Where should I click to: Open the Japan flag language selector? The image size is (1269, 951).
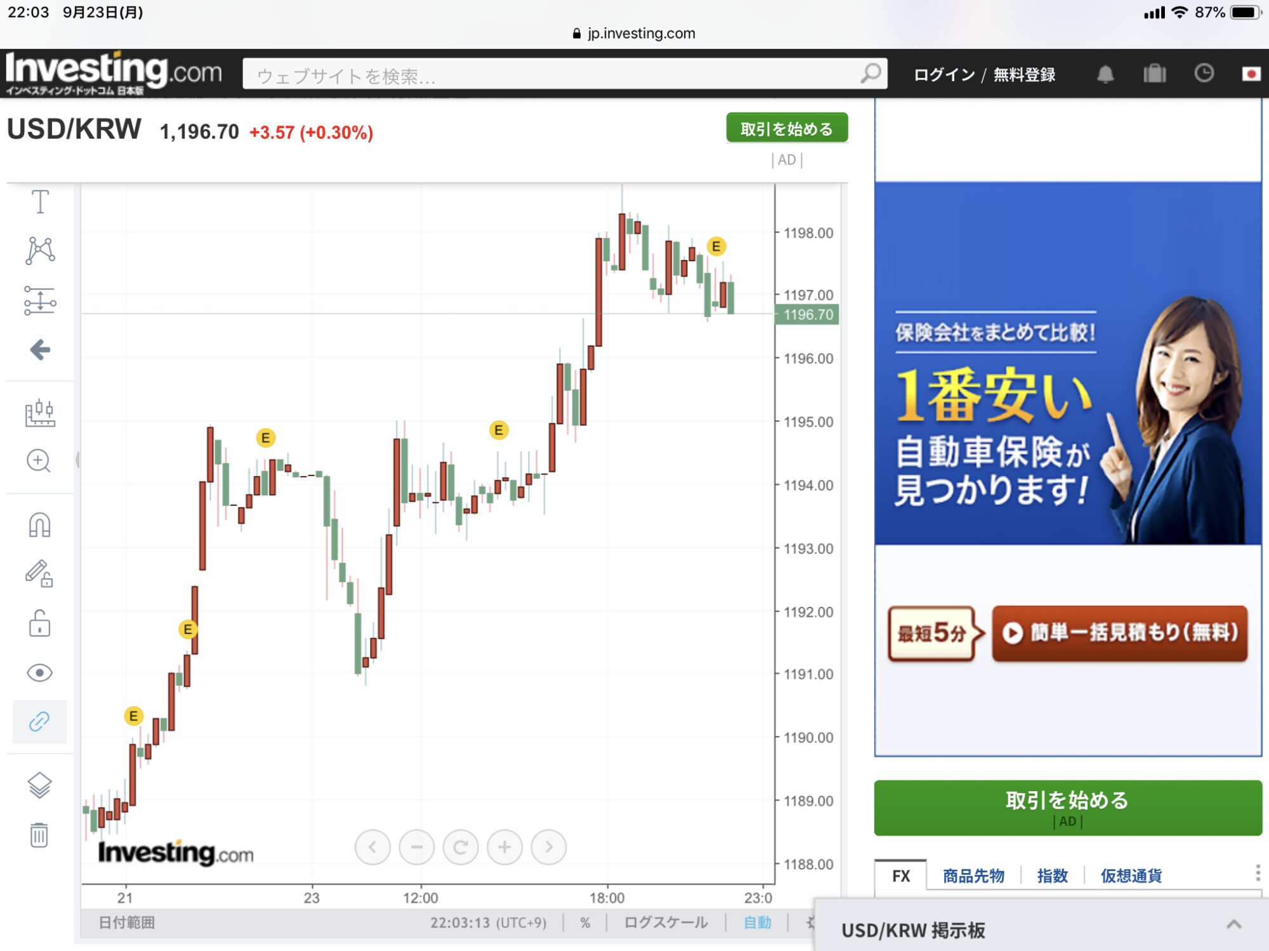pyautogui.click(x=1251, y=74)
